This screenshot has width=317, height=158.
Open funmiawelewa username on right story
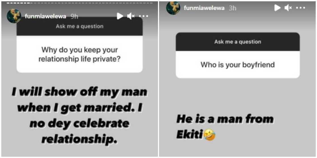click(x=204, y=8)
